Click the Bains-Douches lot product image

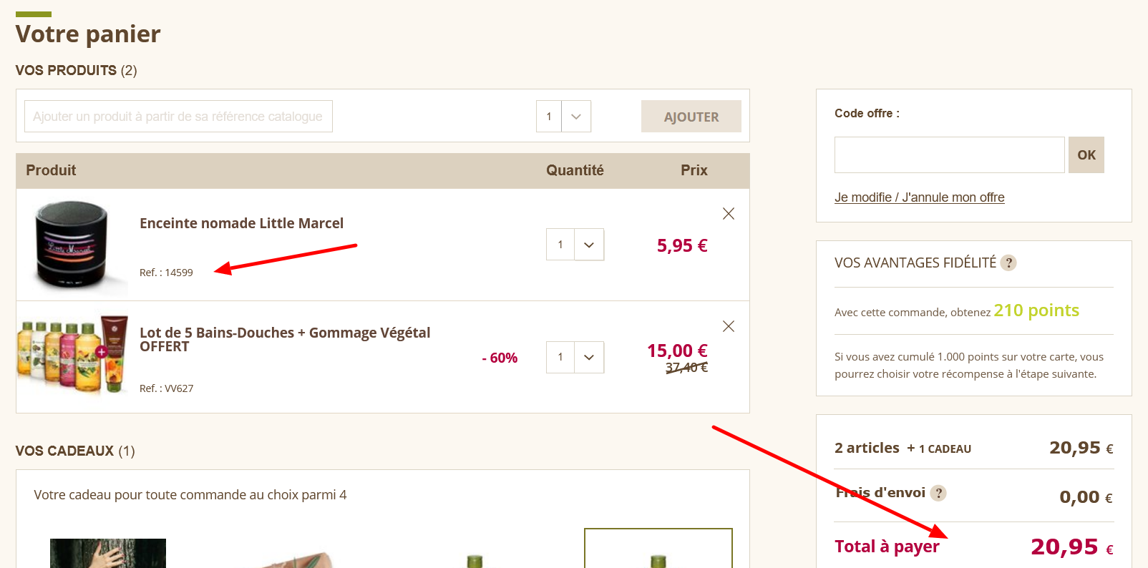click(74, 353)
